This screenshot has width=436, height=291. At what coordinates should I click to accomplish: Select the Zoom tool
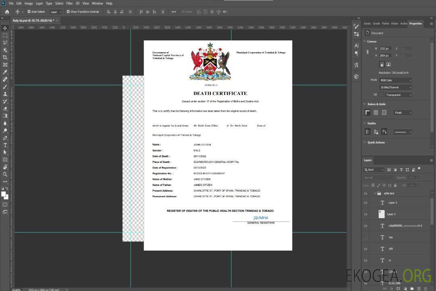(5, 174)
